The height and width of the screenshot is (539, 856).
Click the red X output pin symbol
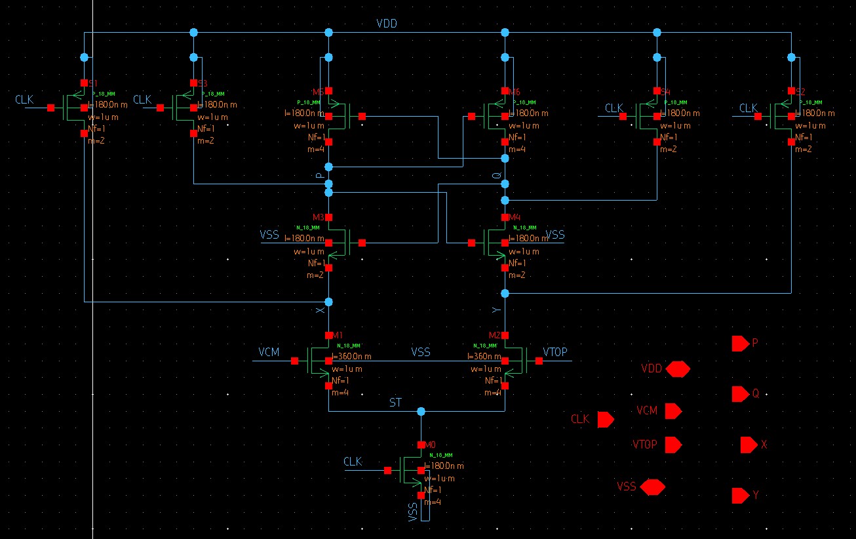(x=749, y=445)
